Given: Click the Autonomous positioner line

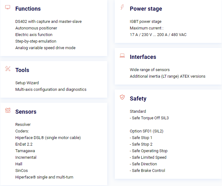Looking at the screenshot, I should (36, 28).
